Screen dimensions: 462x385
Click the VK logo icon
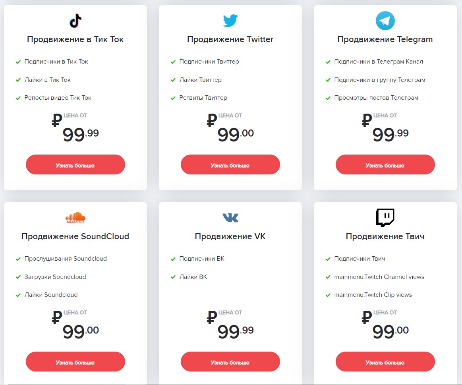pyautogui.click(x=230, y=218)
